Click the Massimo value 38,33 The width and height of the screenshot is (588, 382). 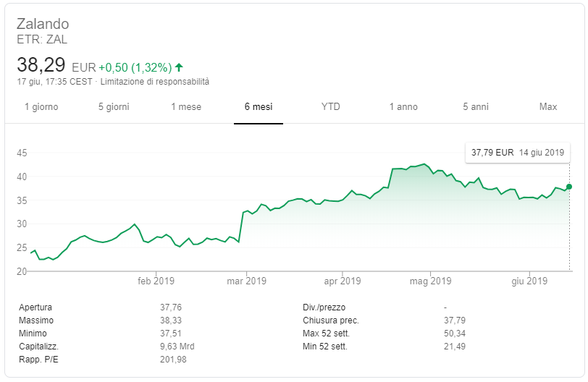pos(171,321)
